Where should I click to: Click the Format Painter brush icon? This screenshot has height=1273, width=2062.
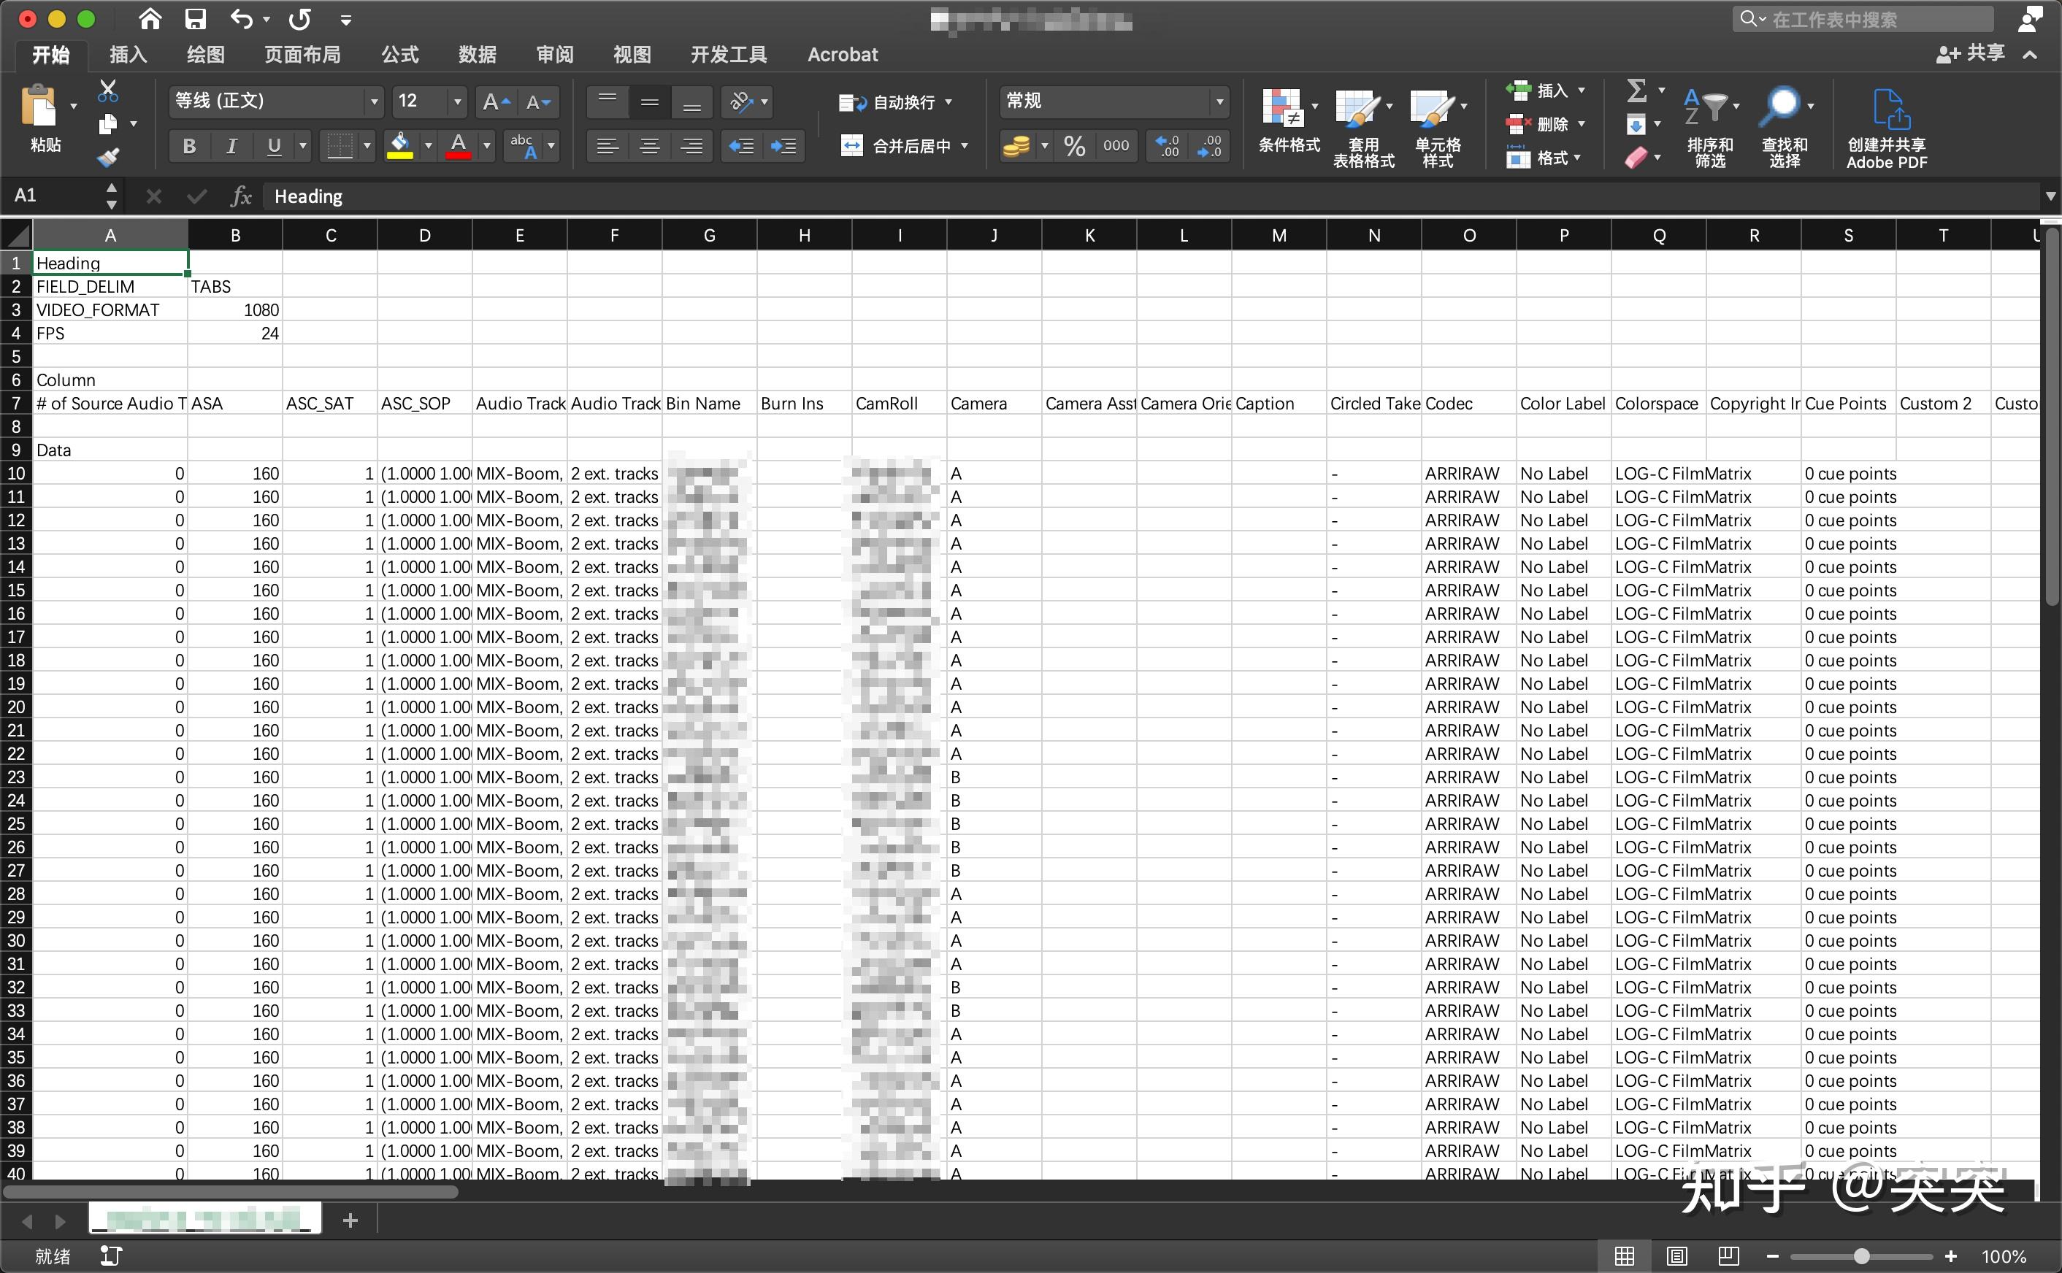pyautogui.click(x=108, y=158)
